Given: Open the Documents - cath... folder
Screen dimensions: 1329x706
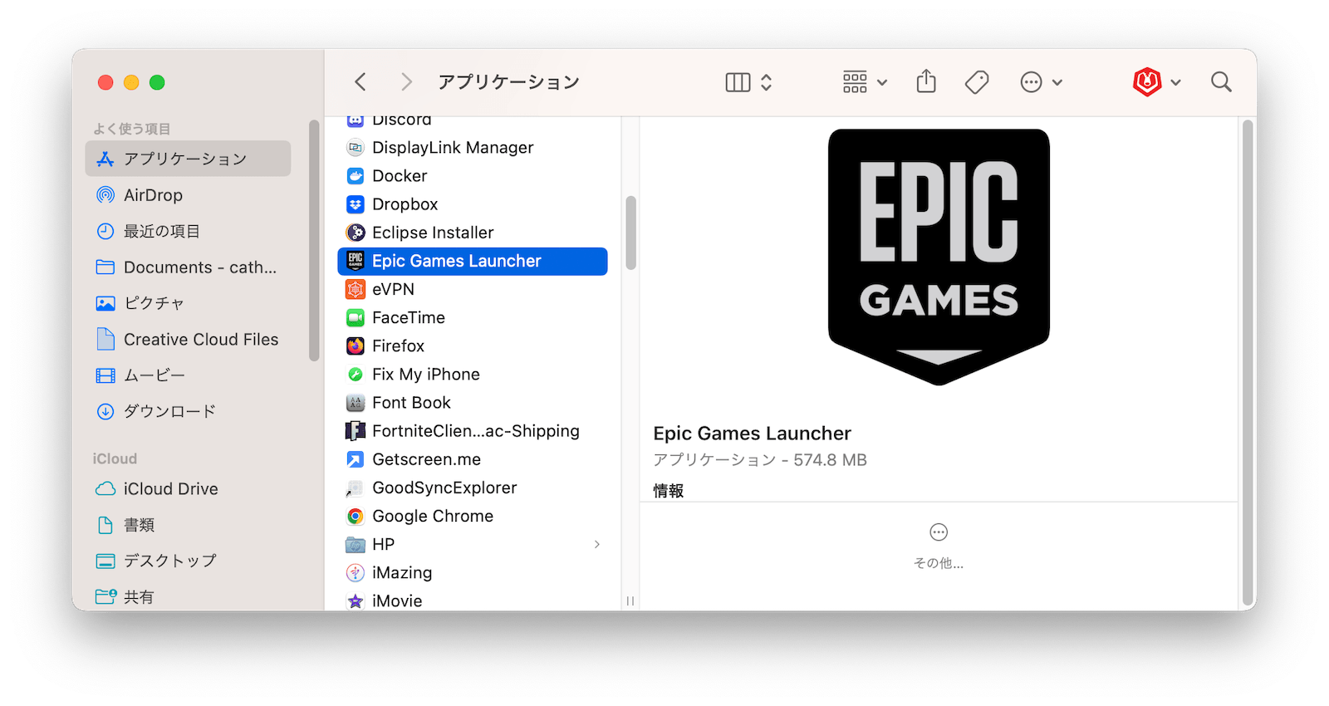Looking at the screenshot, I should pyautogui.click(x=188, y=267).
